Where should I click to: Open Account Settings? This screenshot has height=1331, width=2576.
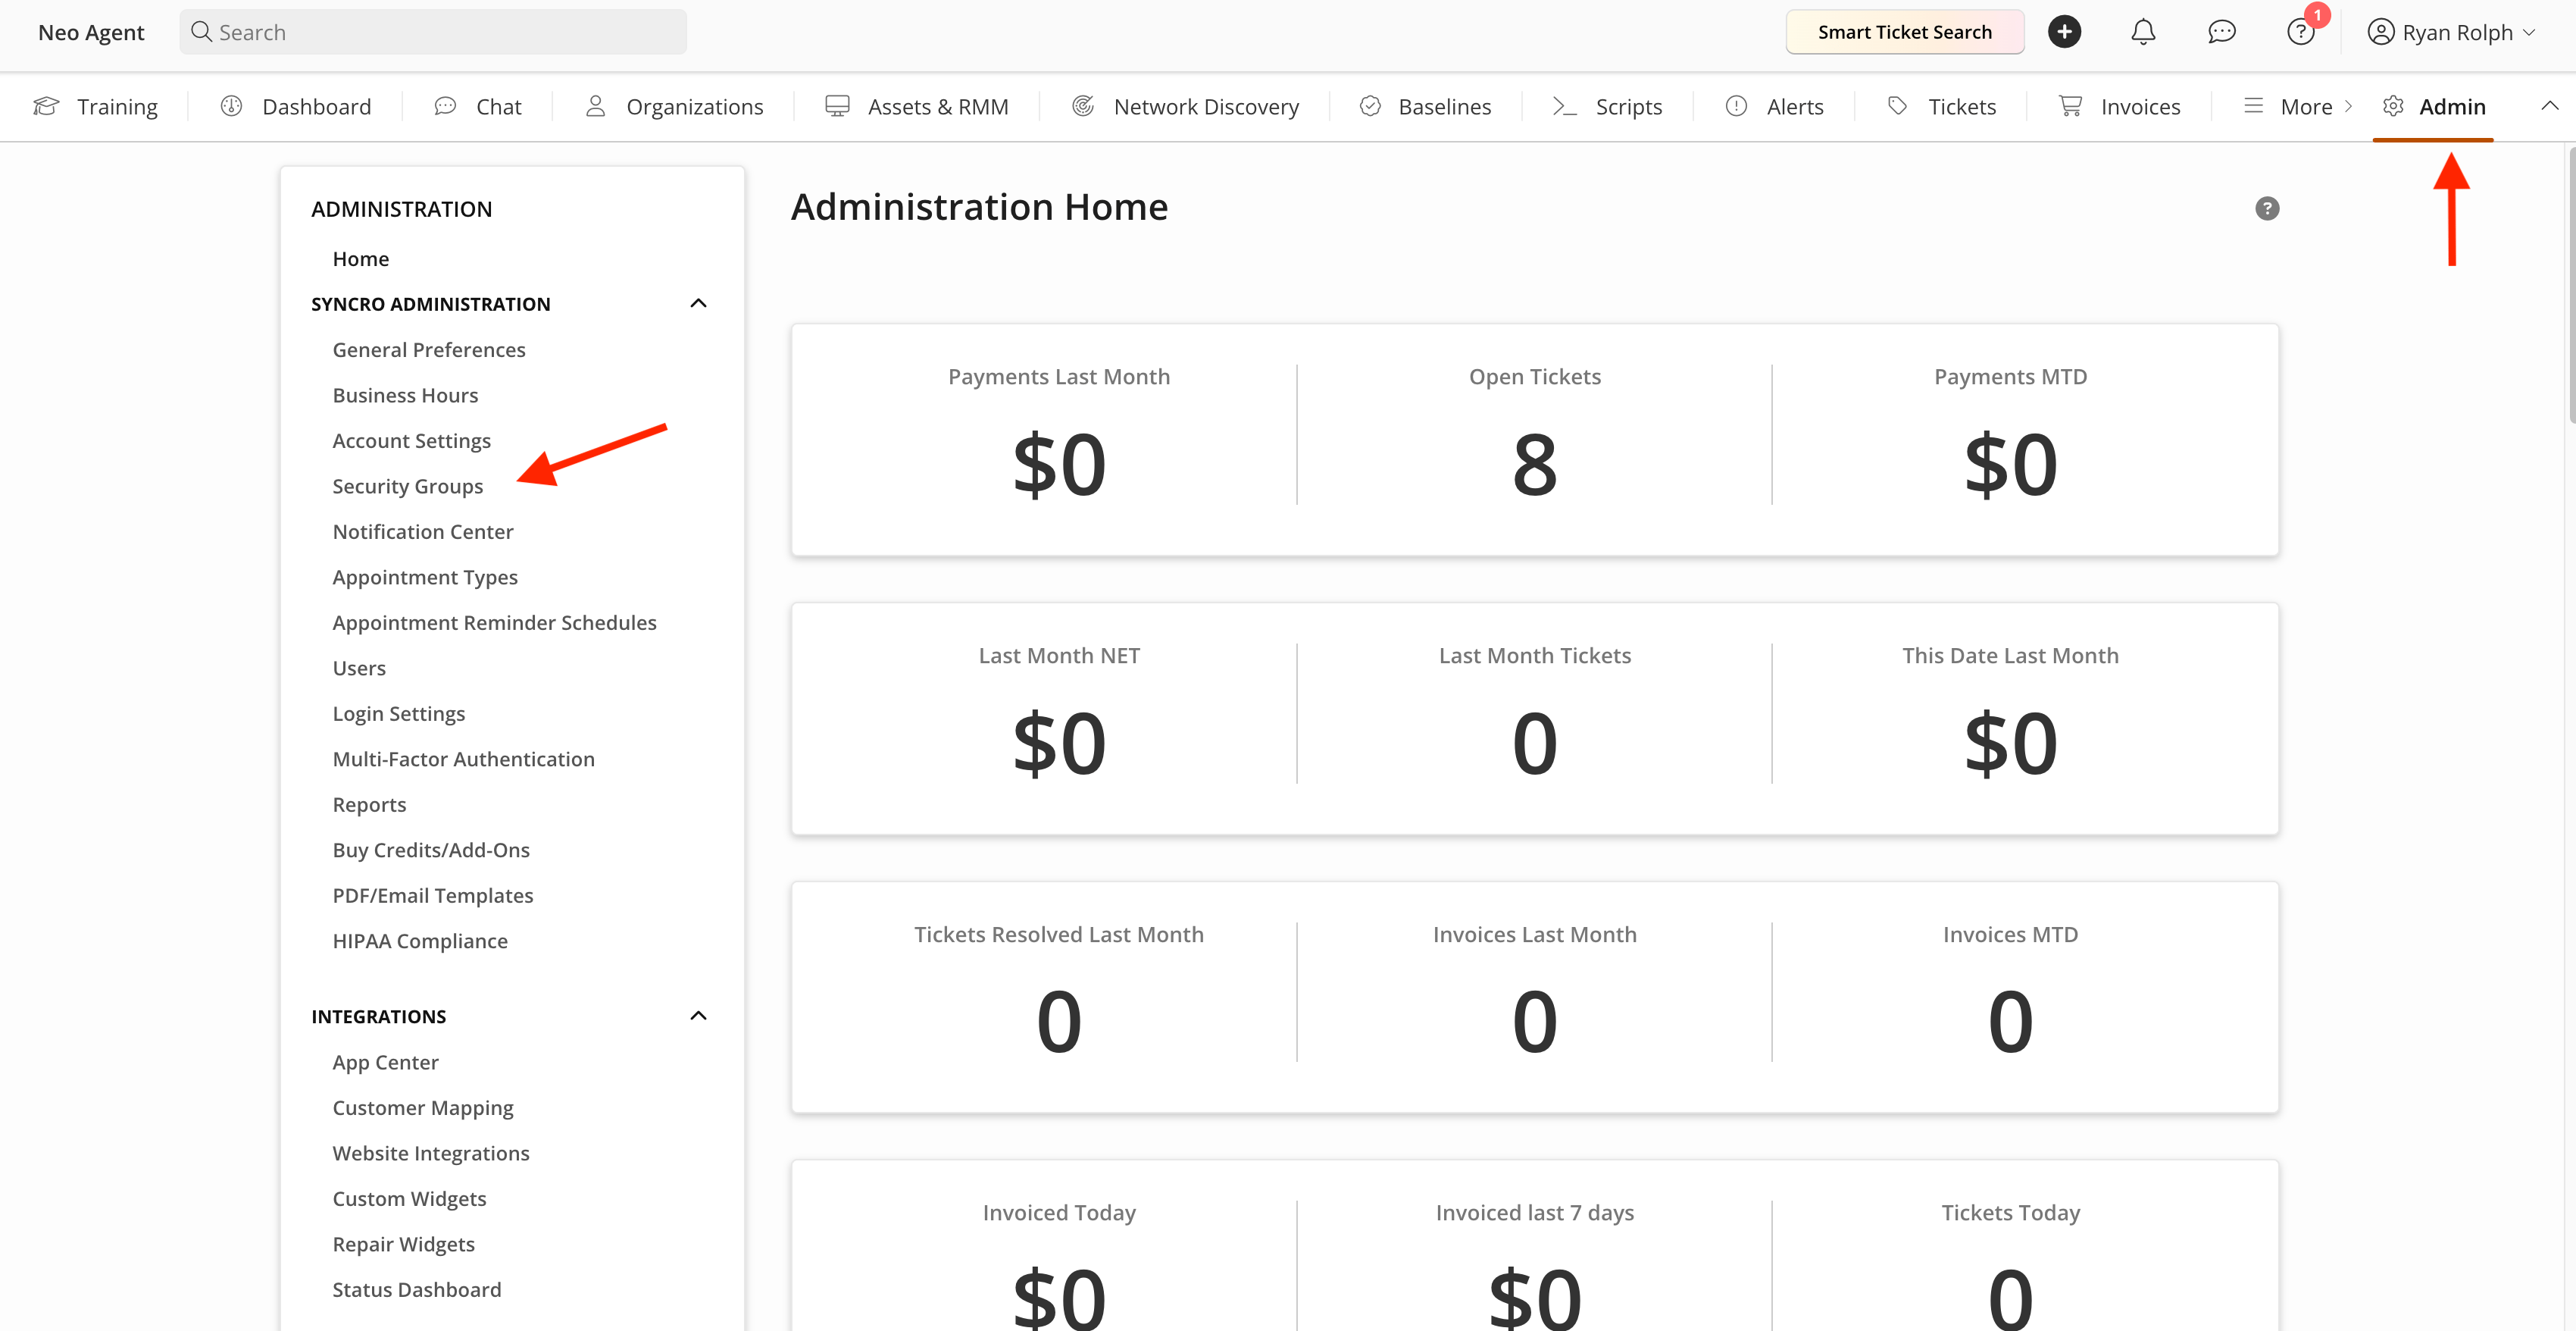pos(412,440)
